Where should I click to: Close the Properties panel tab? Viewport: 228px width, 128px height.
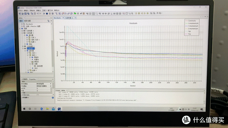click(x=37, y=79)
